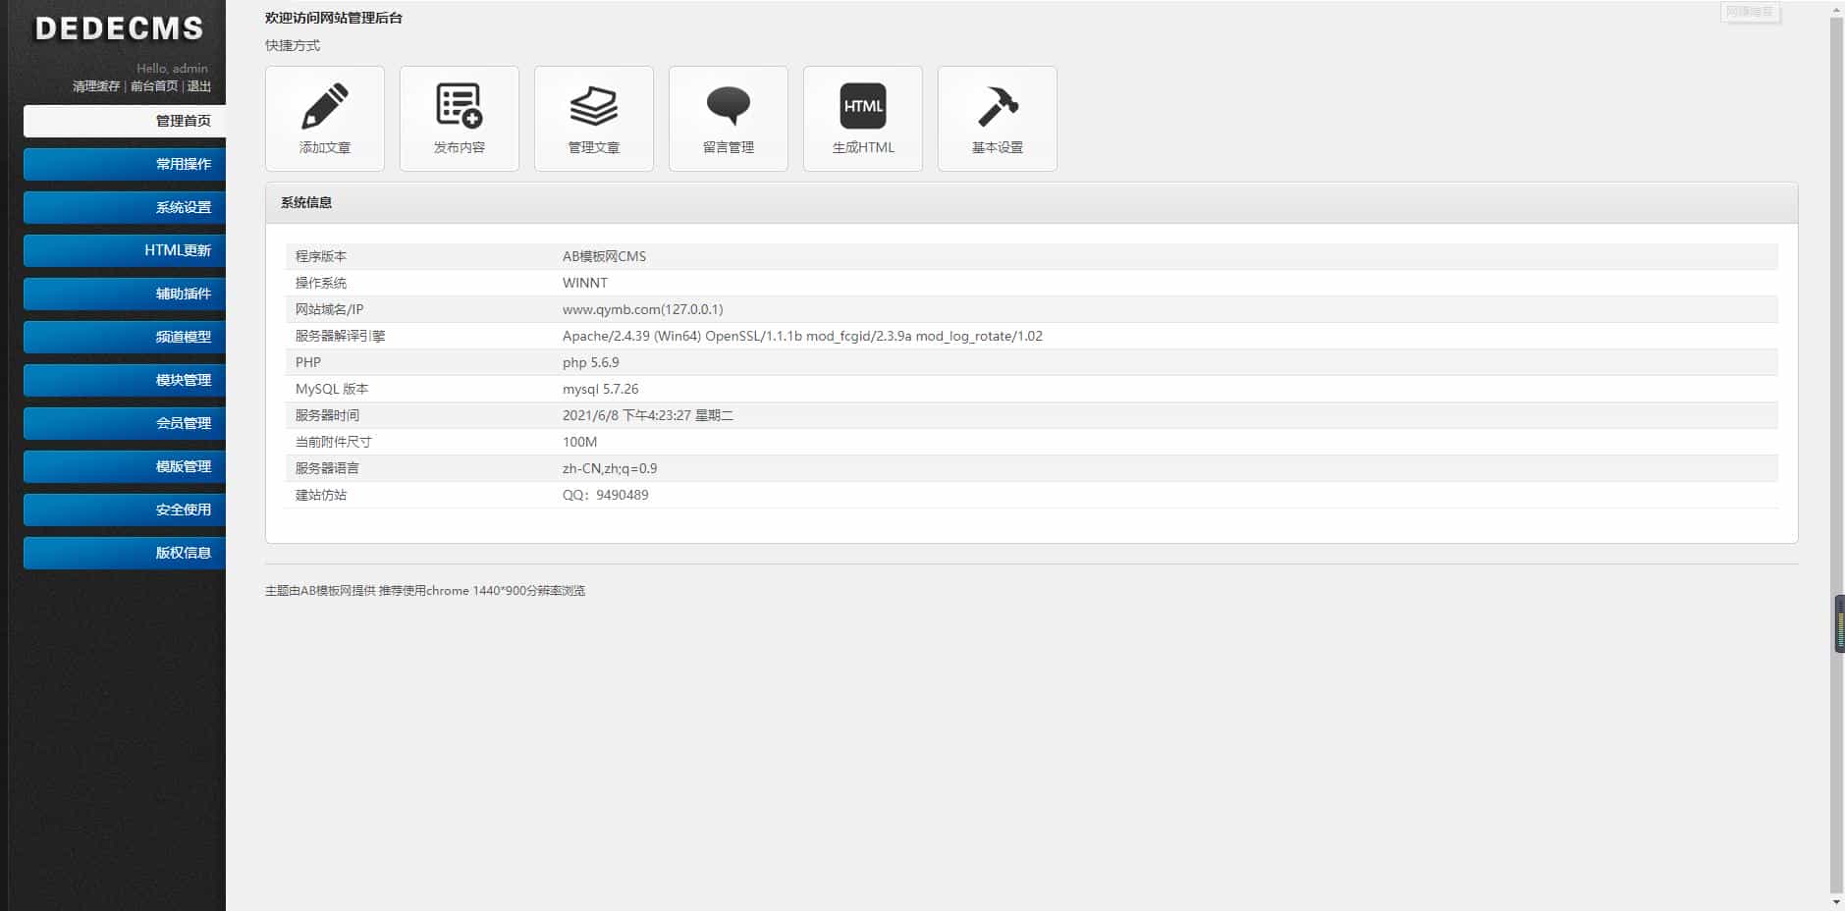This screenshot has height=911, width=1845.
Task: Open the 基本设置 hammer shortcut
Action: pos(998,119)
